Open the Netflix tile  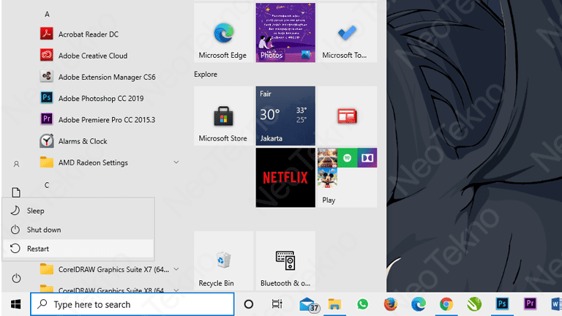(285, 178)
